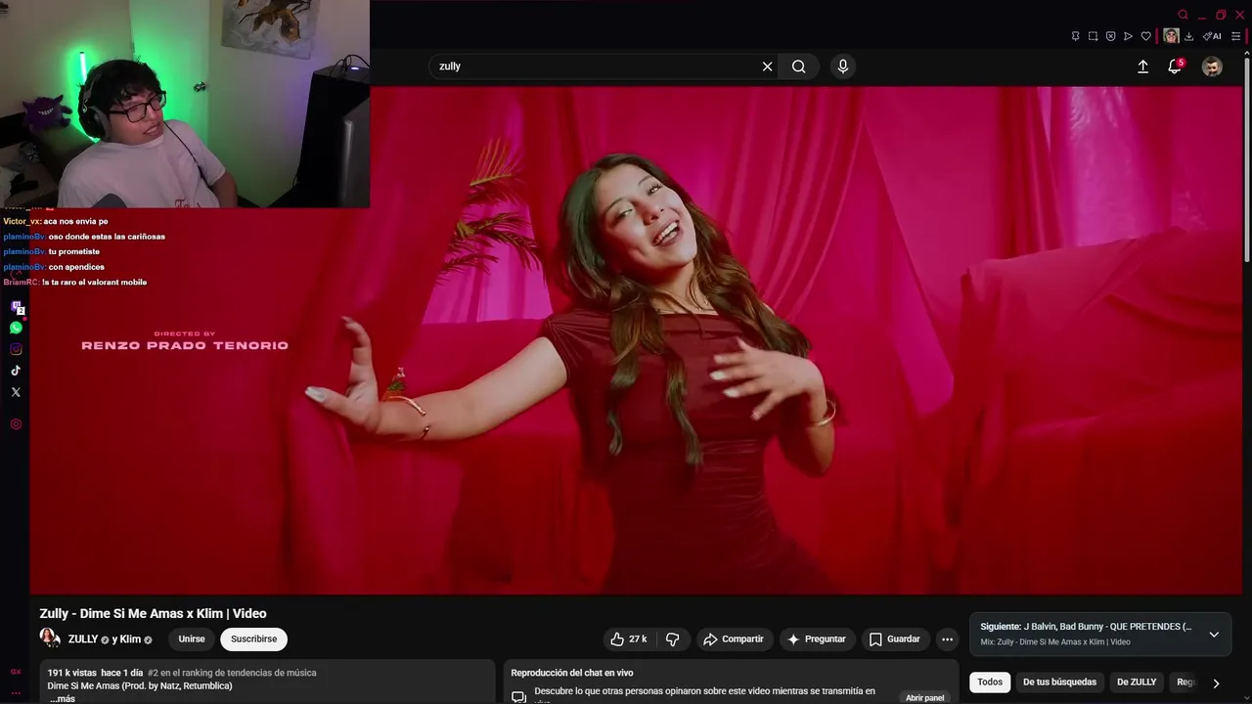1252x704 pixels.
Task: Search with the magnifier button
Action: tap(799, 66)
